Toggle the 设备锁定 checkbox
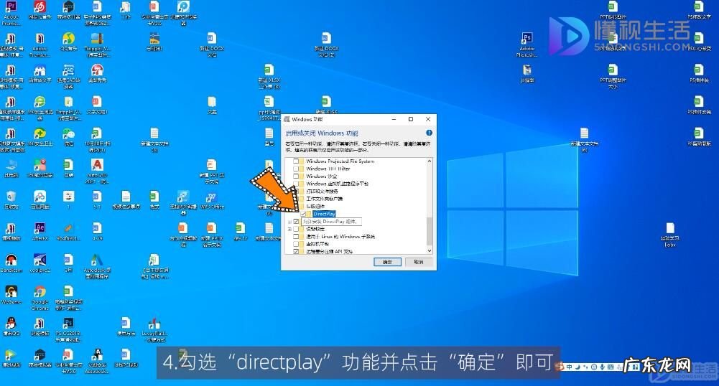 click(x=296, y=229)
